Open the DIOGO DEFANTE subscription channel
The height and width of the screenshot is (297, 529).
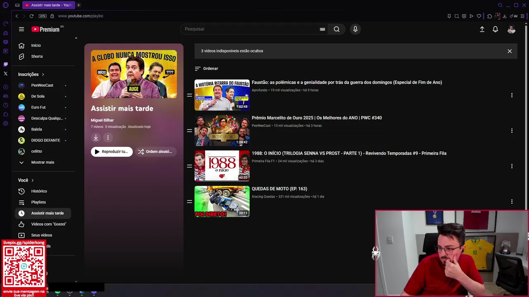click(x=43, y=140)
